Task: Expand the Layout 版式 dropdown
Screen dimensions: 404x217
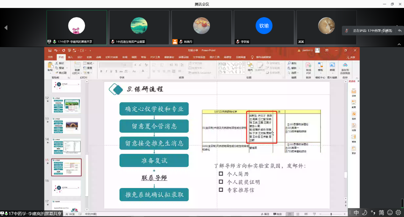Action: pos(89,63)
